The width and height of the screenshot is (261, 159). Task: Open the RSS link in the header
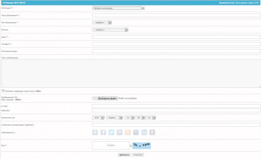(x=257, y=3)
